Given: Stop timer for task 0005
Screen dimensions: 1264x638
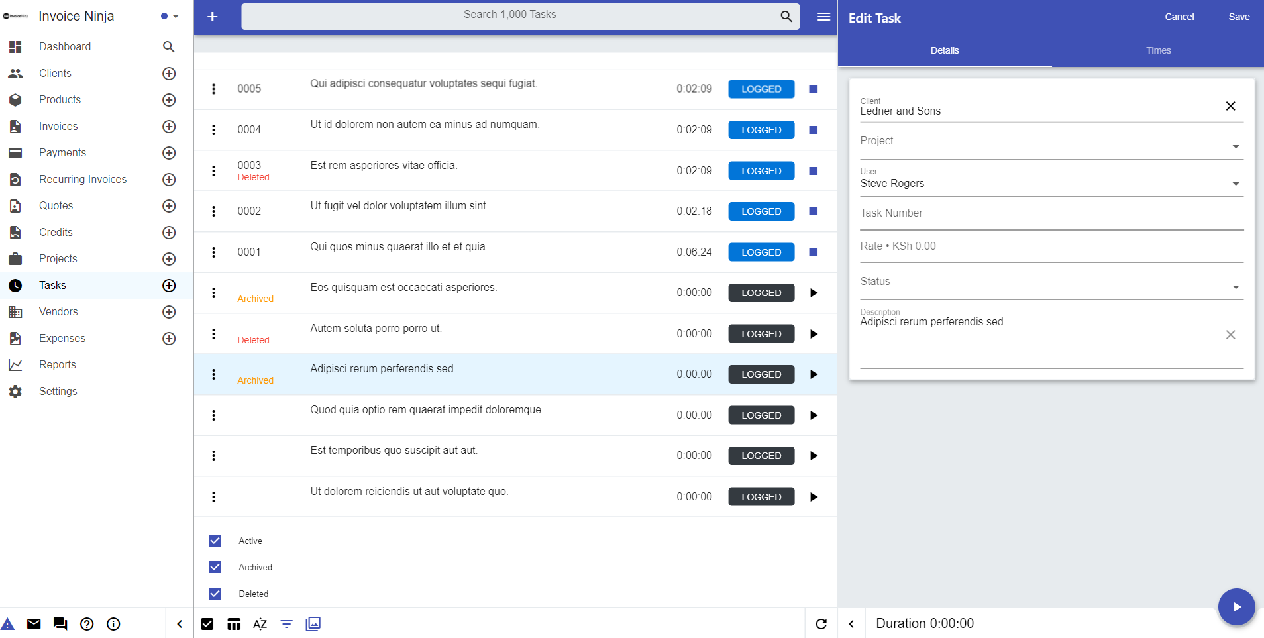Looking at the screenshot, I should [814, 89].
